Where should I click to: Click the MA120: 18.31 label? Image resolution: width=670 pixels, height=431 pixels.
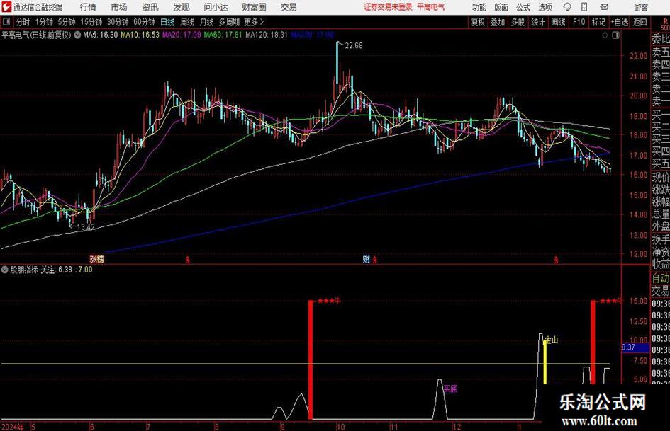click(x=267, y=35)
